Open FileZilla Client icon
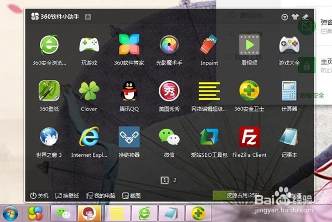The width and height of the screenshot is (332, 222). point(249,137)
